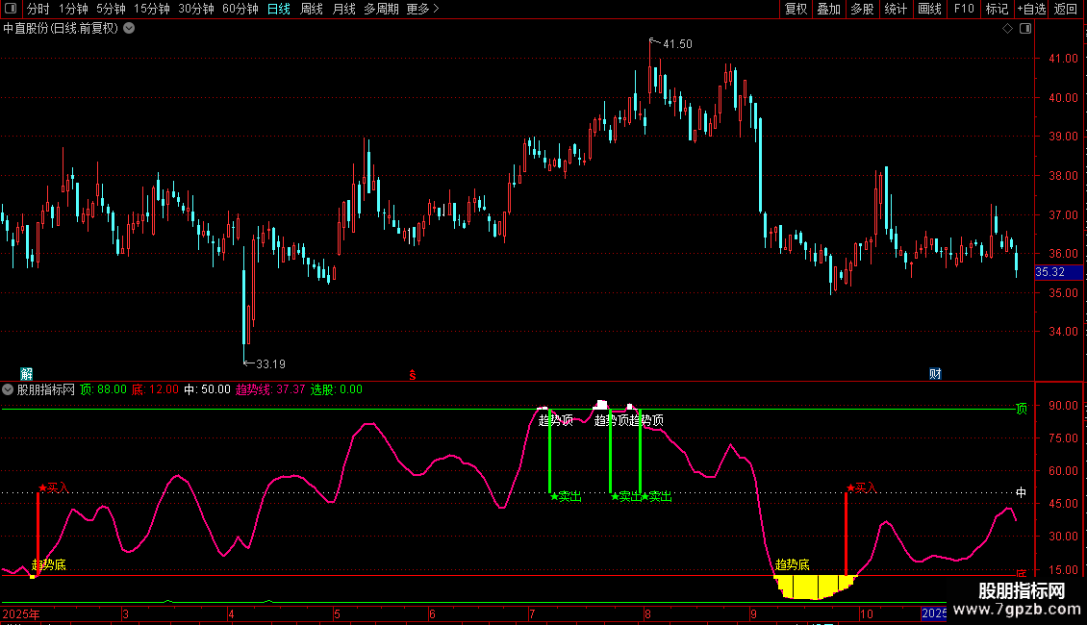
Task: Click month 8 on time axis
Action: [646, 613]
